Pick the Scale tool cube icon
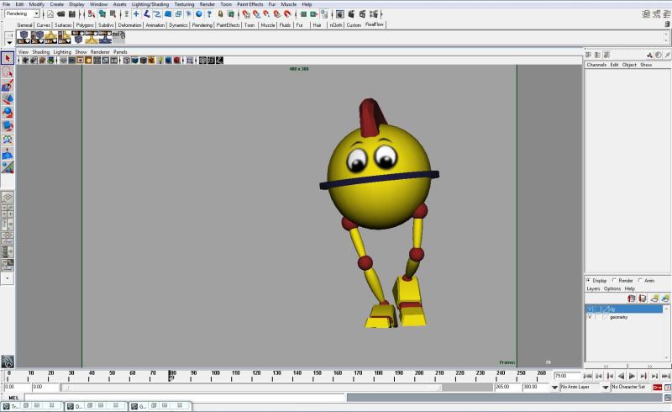This screenshot has width=672, height=412. [8, 126]
